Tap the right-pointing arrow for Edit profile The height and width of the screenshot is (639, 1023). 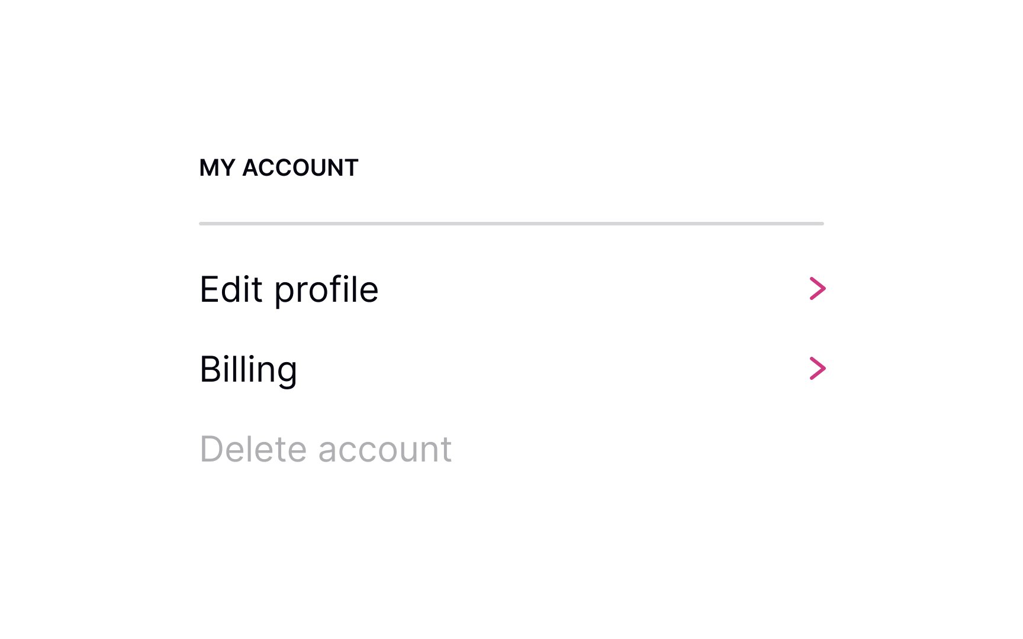point(818,289)
